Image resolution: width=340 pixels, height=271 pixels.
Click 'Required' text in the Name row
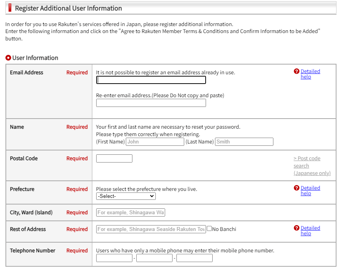tap(77, 127)
